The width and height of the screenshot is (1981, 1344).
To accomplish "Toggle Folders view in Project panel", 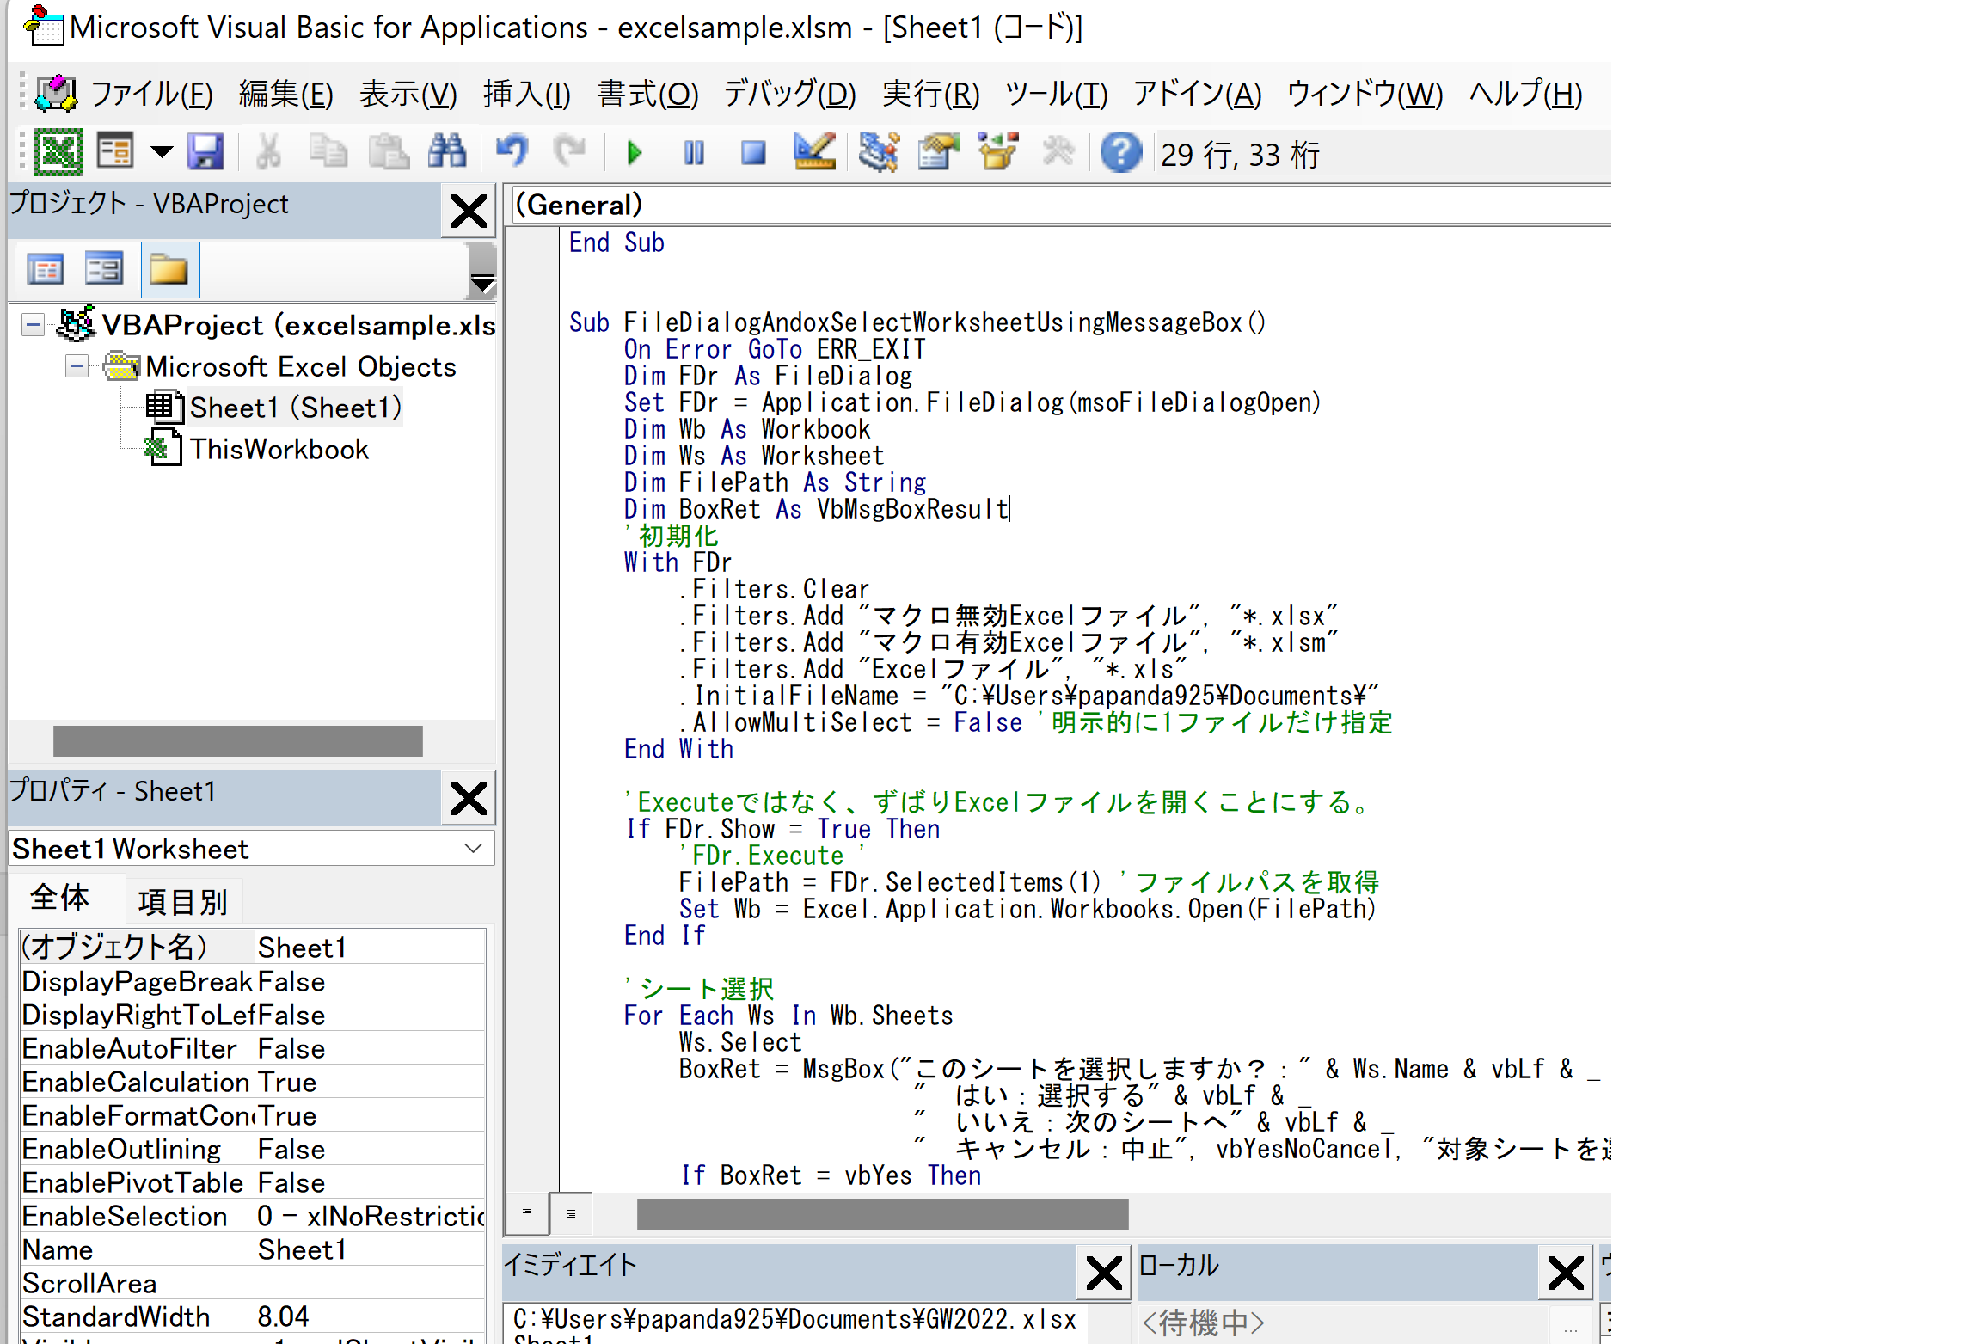I will pos(169,270).
